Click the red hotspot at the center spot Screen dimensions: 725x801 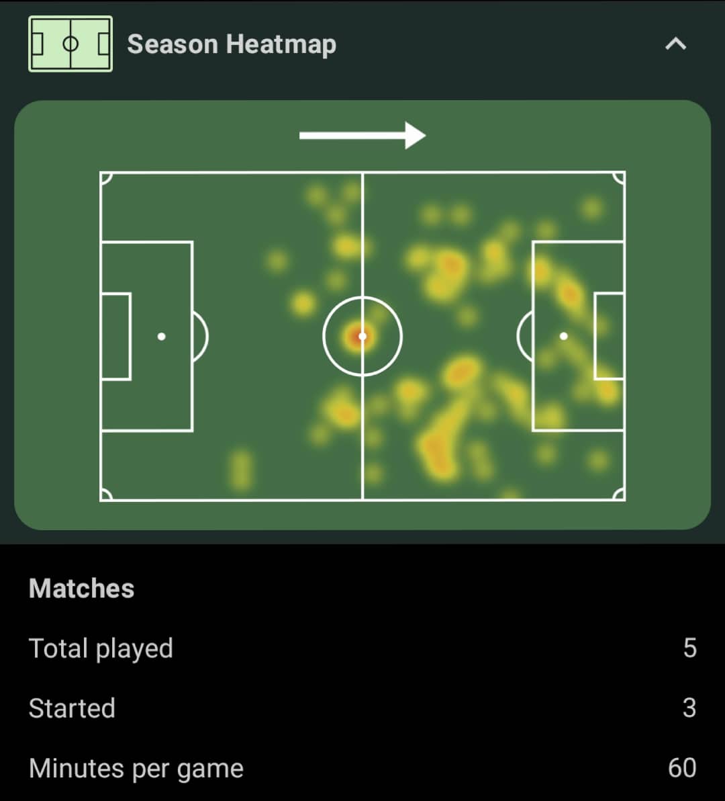[361, 337]
